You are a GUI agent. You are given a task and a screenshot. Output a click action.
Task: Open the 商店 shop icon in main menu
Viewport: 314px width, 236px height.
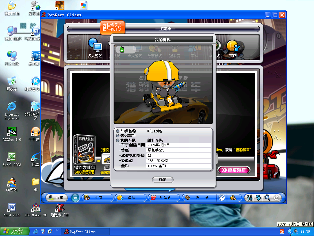click(233, 49)
